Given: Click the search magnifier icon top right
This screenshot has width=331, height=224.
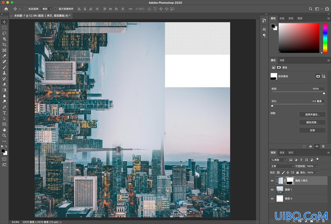Looking at the screenshot, I should [x=310, y=9].
